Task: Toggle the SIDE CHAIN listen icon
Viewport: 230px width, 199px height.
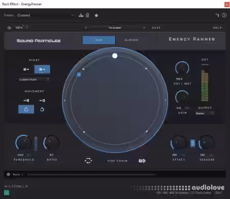Action: click(x=142, y=161)
